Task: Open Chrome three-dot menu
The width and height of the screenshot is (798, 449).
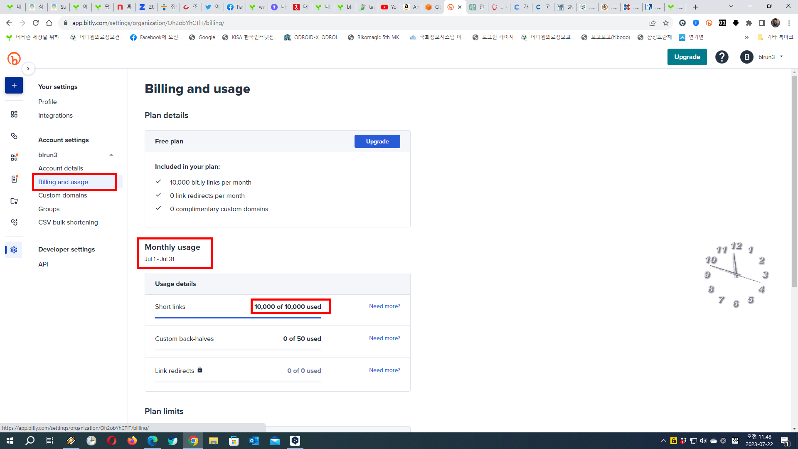Action: [x=789, y=23]
